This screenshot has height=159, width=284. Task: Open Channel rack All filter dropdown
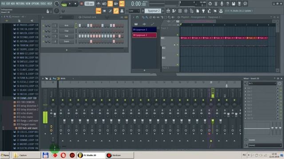click(x=66, y=17)
